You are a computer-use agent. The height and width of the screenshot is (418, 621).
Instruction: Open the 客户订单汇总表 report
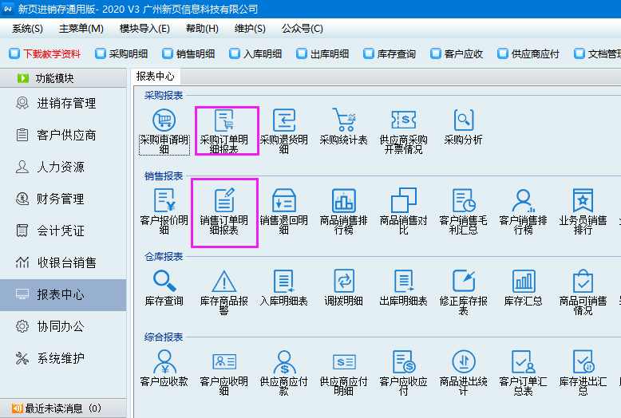click(523, 373)
